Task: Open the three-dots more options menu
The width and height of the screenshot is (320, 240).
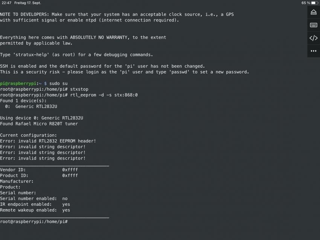Action: [314, 51]
